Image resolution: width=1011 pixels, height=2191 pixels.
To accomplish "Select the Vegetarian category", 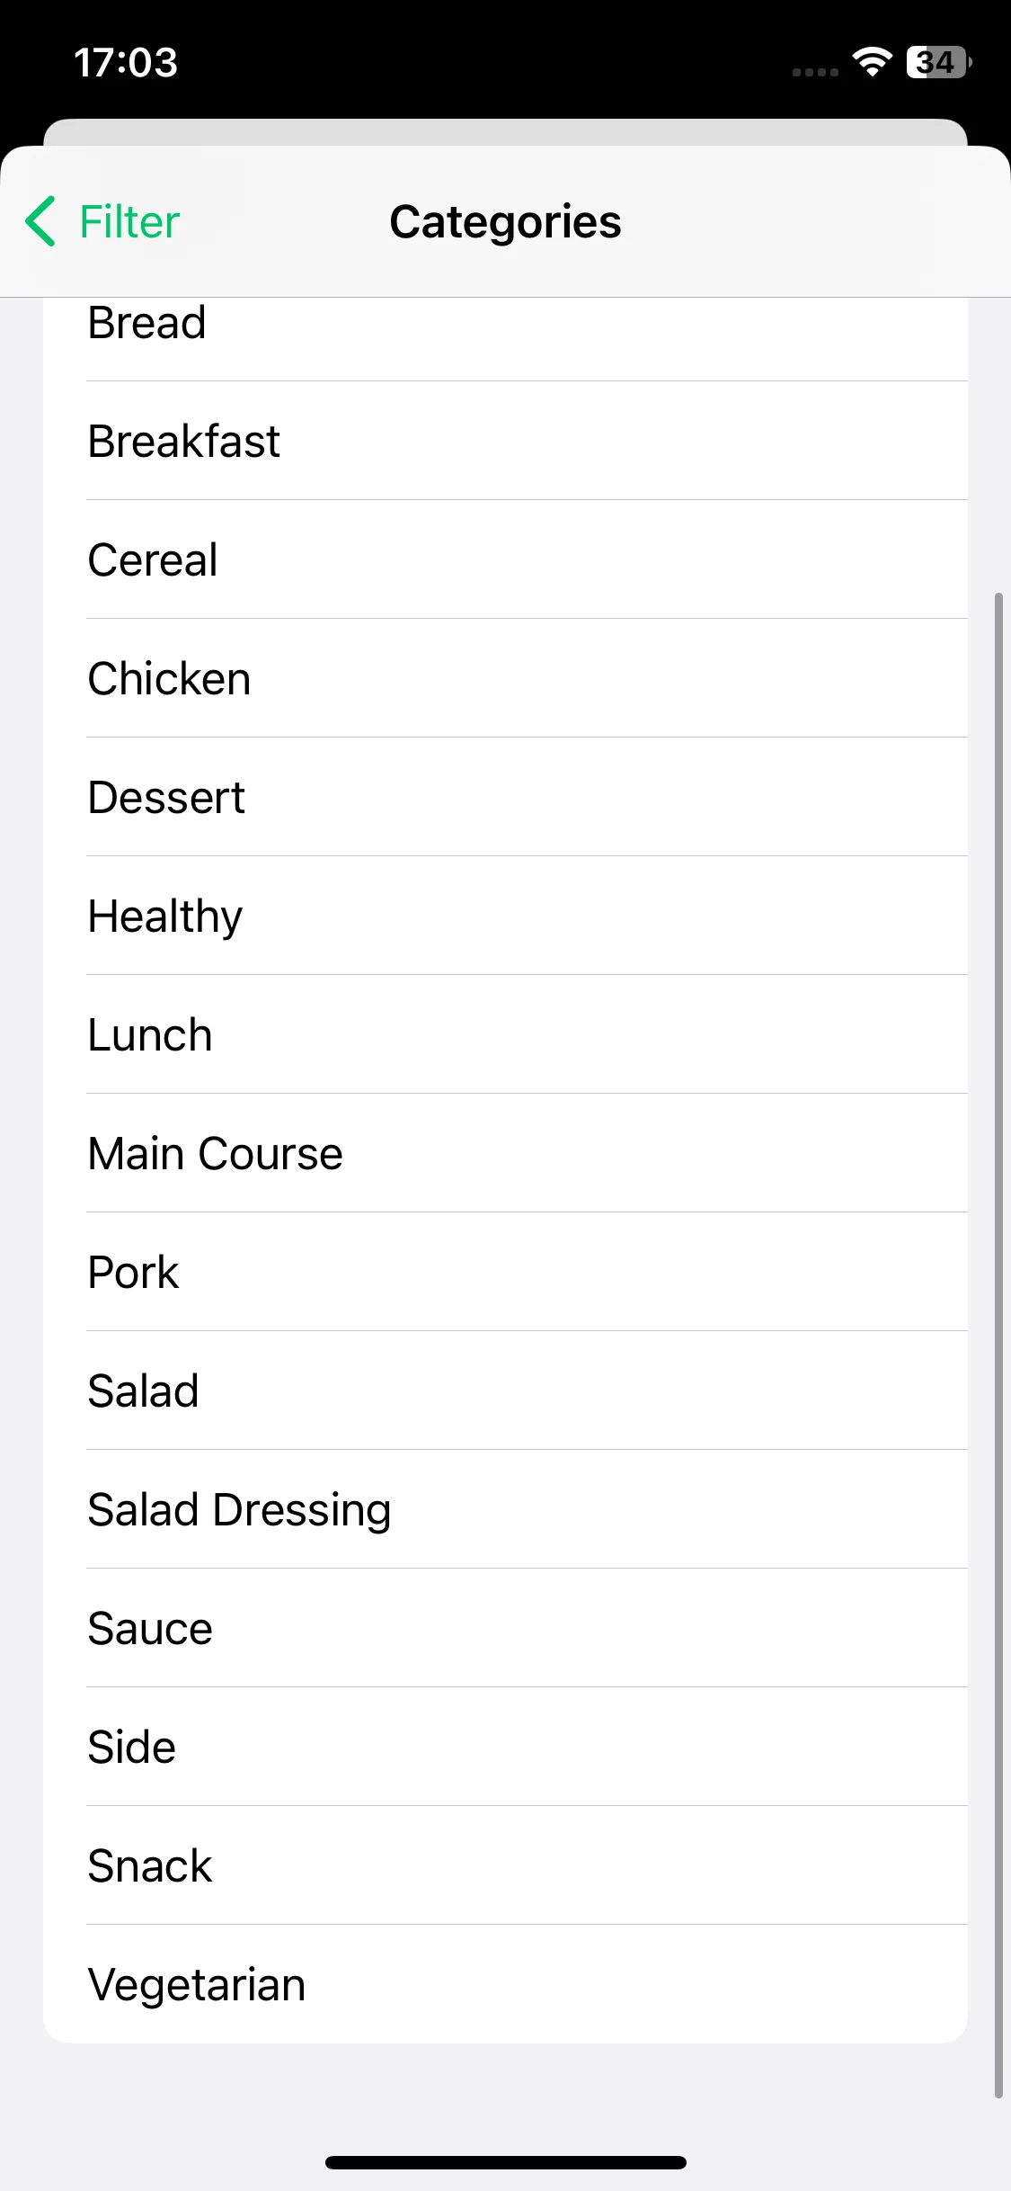I will pos(505,1984).
